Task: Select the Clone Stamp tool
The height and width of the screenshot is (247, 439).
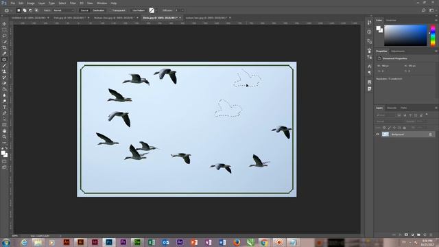Action: click(4, 71)
